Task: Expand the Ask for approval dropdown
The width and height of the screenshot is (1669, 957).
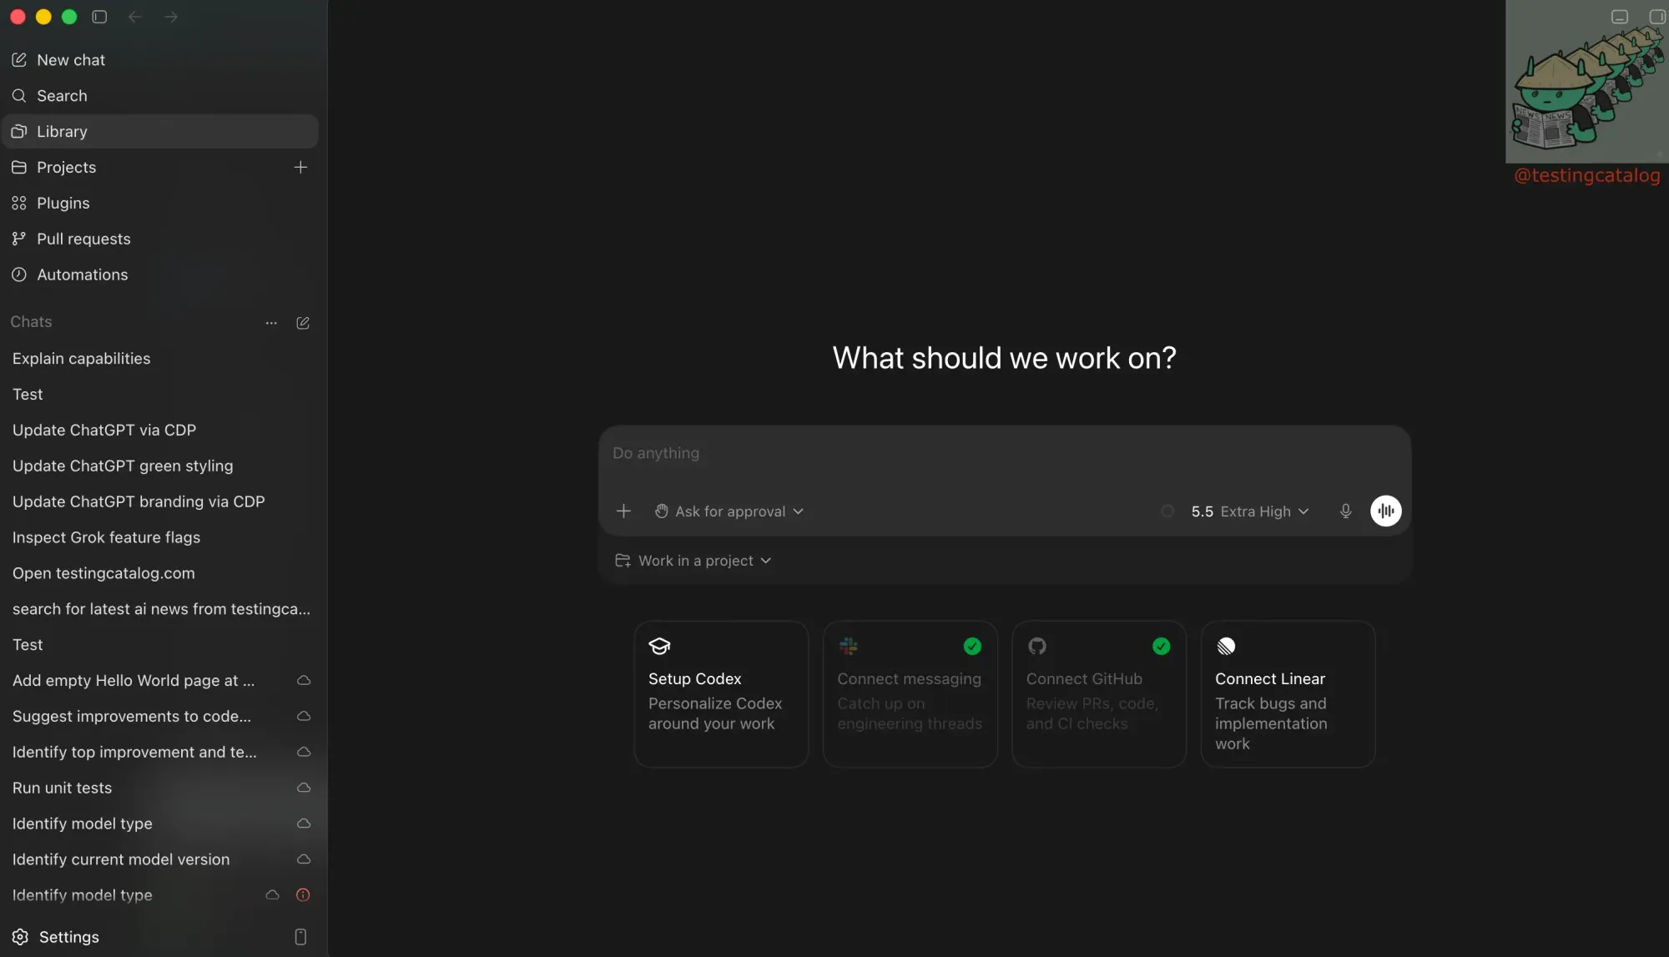Action: [x=729, y=511]
